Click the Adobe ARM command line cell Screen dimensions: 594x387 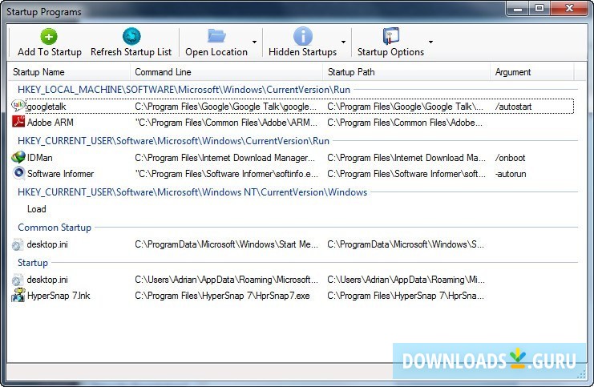[x=226, y=123]
